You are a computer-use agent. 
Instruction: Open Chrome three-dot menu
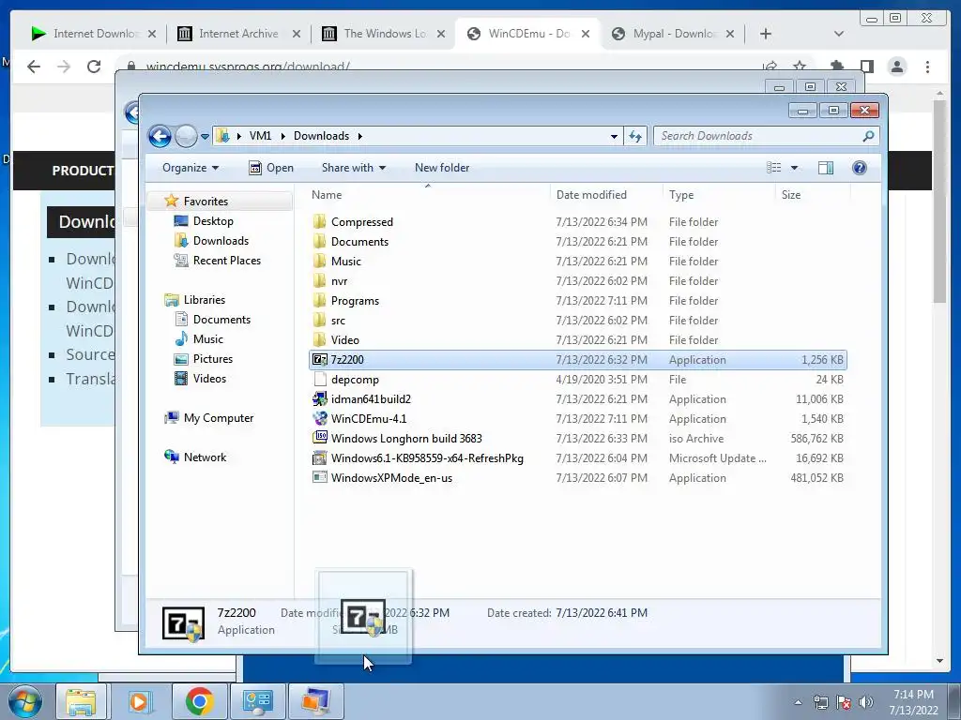(927, 67)
